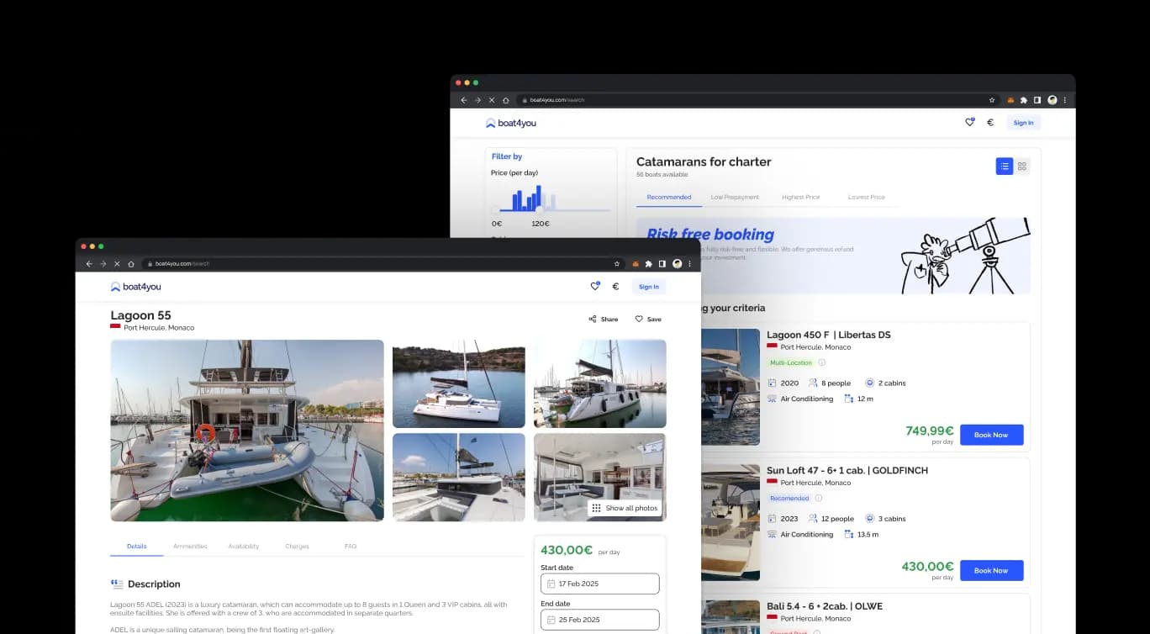Screen dimensions: 1150x634
Task: Open the Start date picker
Action: 599,583
